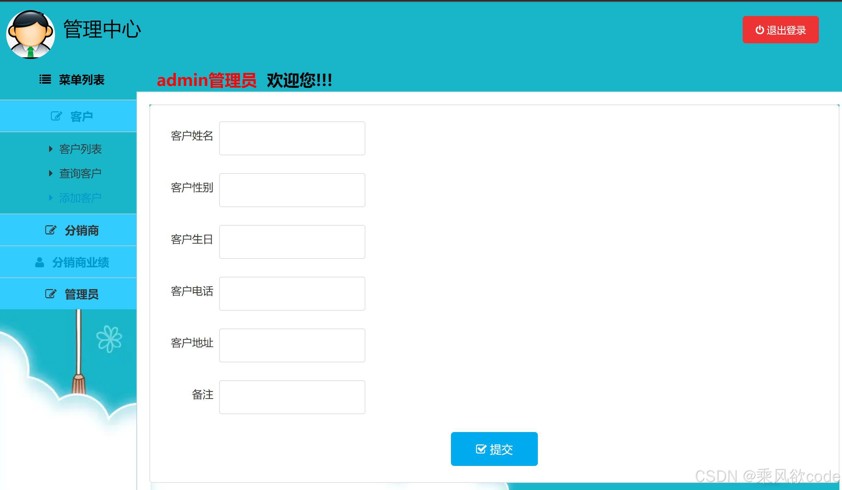Click inside the 客户电话 input field
This screenshot has height=490, width=842.
[292, 293]
